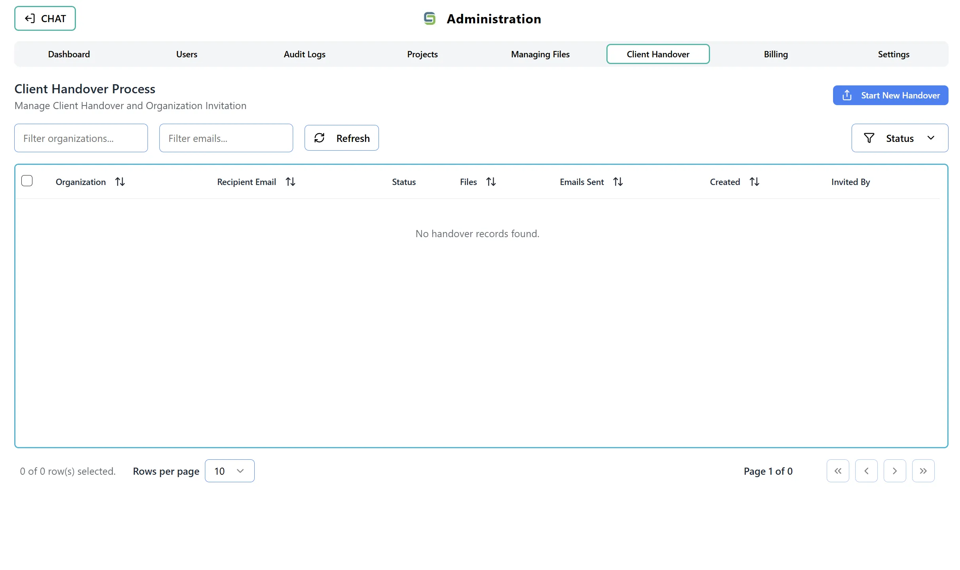Click the Administration logo icon
This screenshot has height=570, width=960.
pos(430,18)
